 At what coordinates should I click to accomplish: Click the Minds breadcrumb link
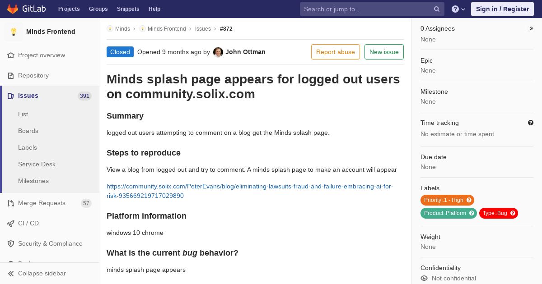(x=122, y=29)
